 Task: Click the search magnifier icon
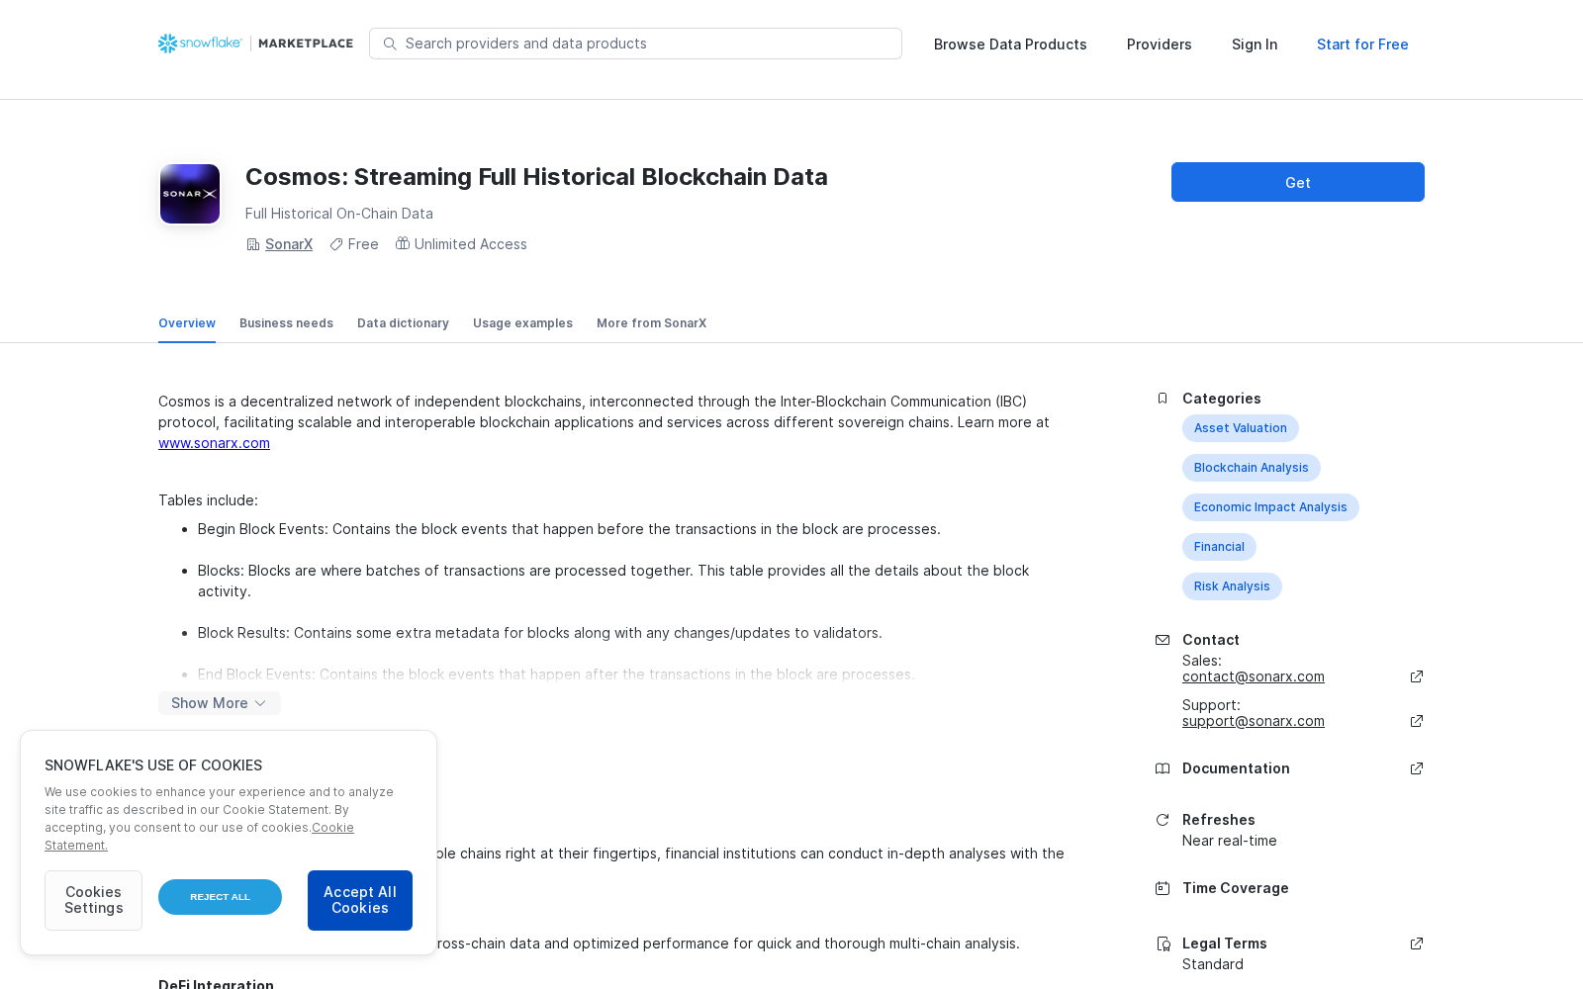coord(390,44)
